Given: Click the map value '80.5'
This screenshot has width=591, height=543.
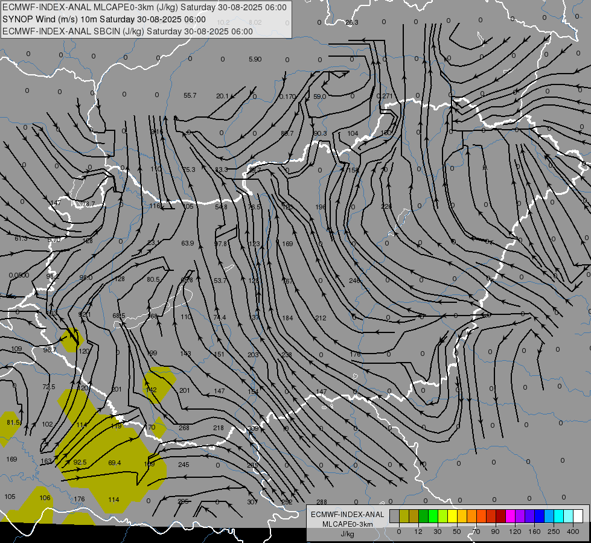Looking at the screenshot, I should [153, 279].
